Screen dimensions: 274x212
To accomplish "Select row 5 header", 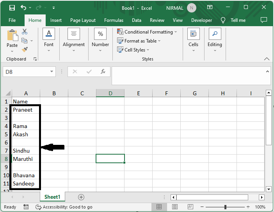I will [x=6, y=134].
